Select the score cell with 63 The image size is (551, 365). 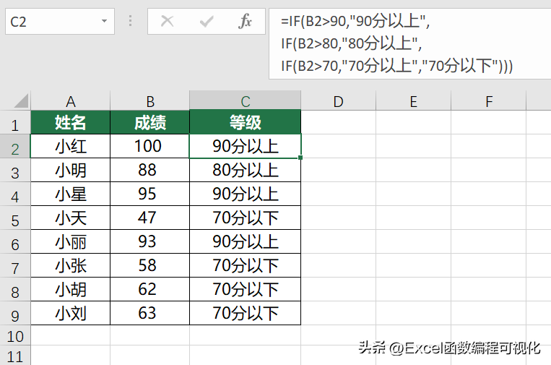[150, 313]
